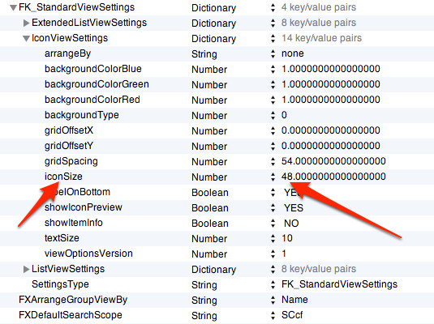Open type stepper for the FXDefaultSearchScope row
The width and height of the screenshot is (434, 324).
[273, 315]
